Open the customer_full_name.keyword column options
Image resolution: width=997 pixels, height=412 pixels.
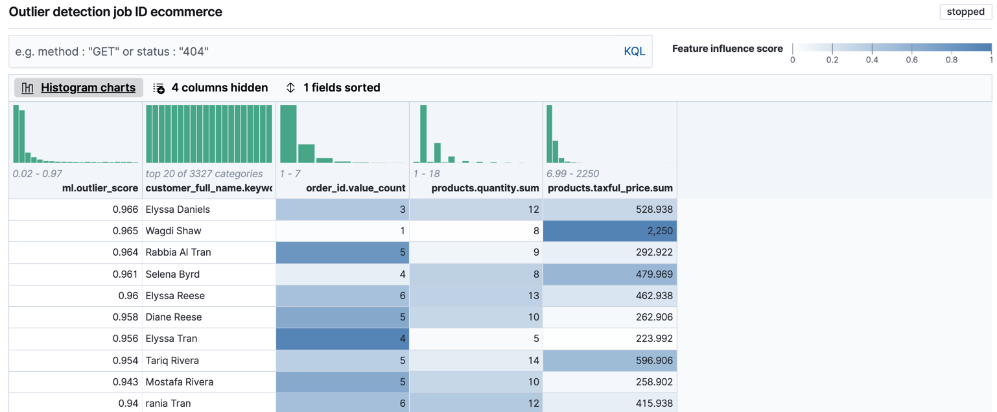pos(207,188)
